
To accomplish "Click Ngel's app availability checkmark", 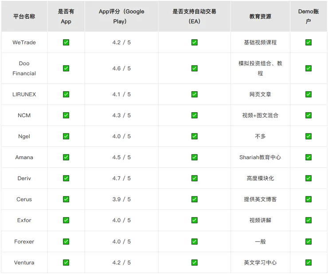I will point(66,136).
